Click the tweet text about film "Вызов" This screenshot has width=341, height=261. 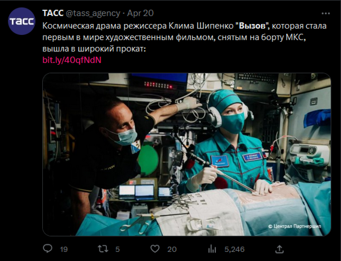(184, 37)
